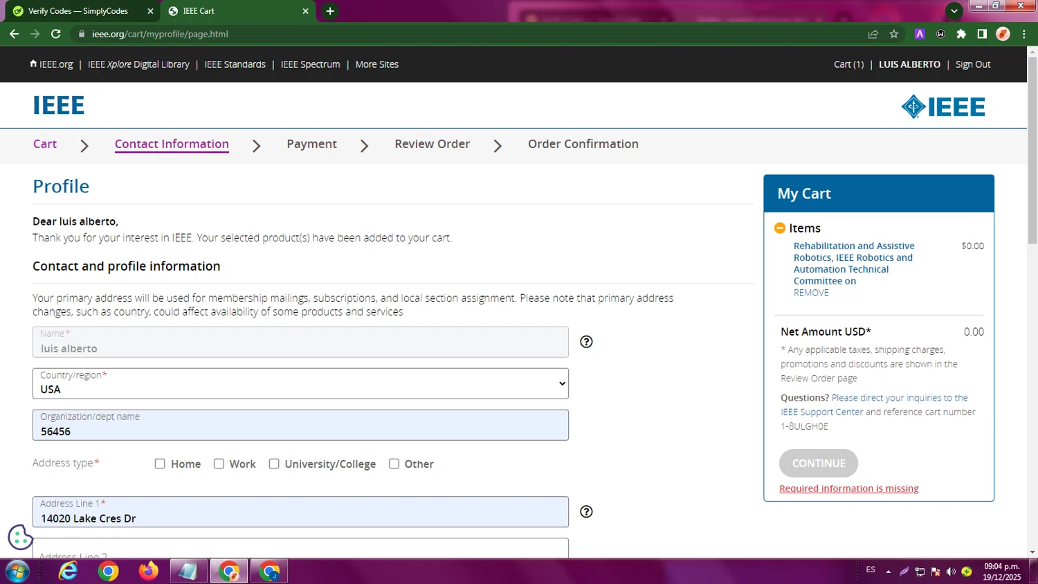Click the Address Line 1 field
Screen dimensions: 1038x584
click(300, 512)
